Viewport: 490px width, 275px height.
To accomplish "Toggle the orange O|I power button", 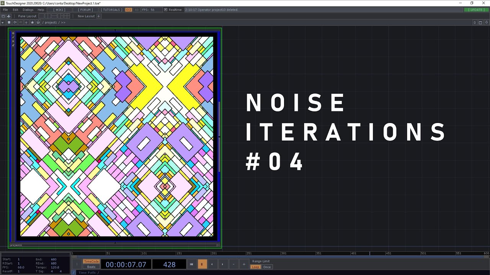I will click(129, 10).
